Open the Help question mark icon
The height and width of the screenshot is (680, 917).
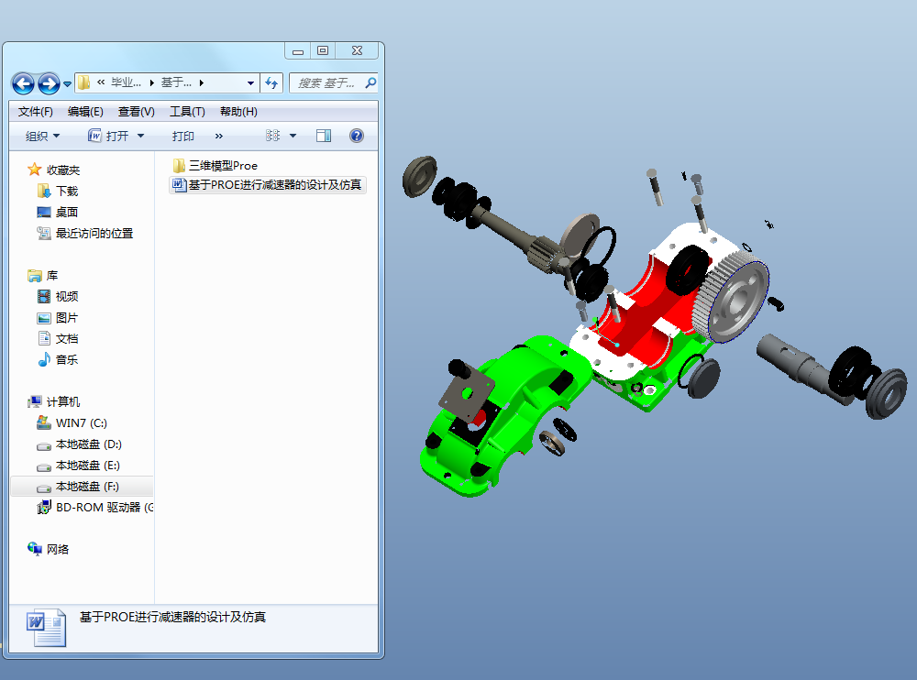(x=356, y=136)
